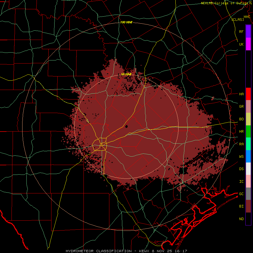Click the HR legend label

[241, 132]
